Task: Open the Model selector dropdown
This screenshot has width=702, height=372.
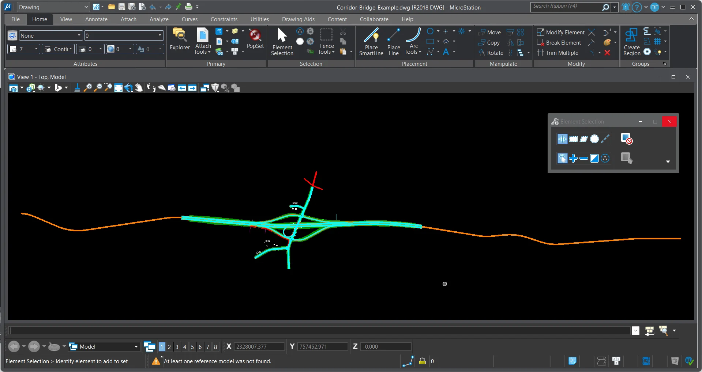Action: [104, 347]
